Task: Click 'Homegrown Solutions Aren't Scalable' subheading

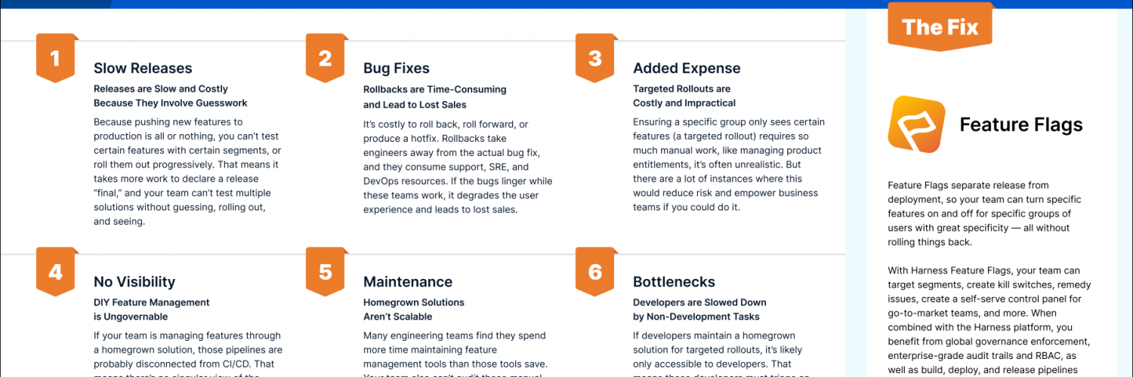Action: click(x=414, y=310)
